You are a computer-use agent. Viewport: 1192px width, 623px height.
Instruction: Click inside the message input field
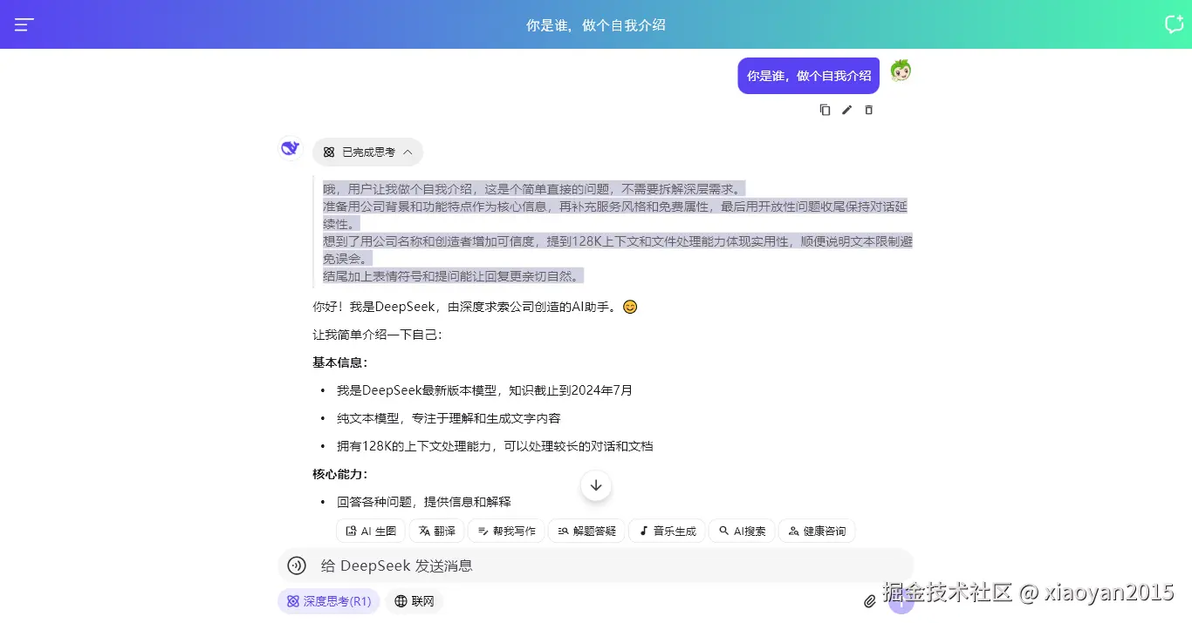pos(567,565)
